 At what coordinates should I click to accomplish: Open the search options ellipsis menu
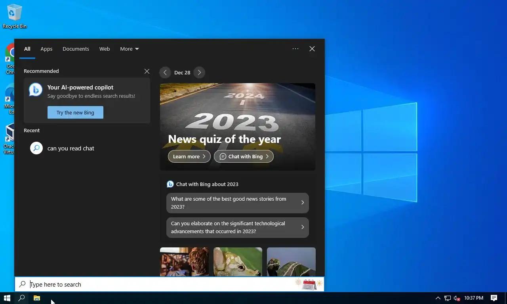click(295, 49)
